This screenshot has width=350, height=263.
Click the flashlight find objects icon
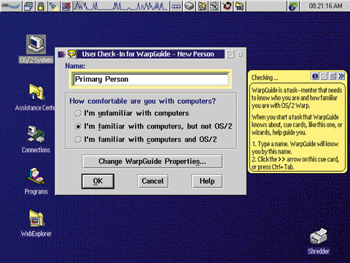coord(53,7)
